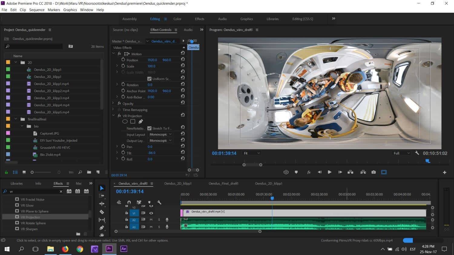Switch to Graphics workspace
The image size is (454, 255).
tap(247, 19)
